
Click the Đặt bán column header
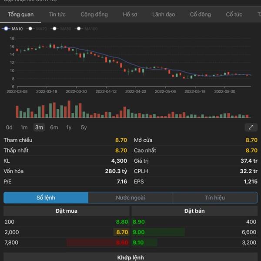point(194,211)
